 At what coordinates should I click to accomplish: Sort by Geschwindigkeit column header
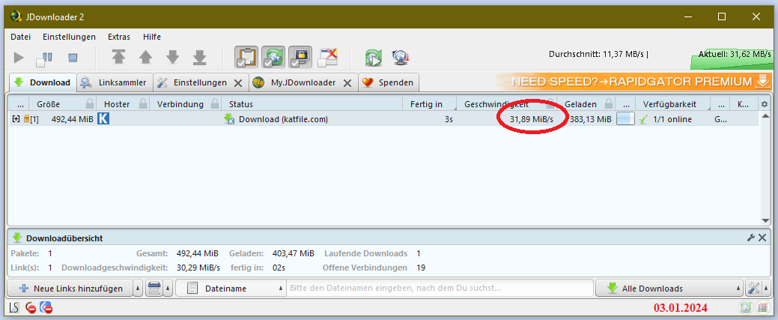click(x=496, y=104)
